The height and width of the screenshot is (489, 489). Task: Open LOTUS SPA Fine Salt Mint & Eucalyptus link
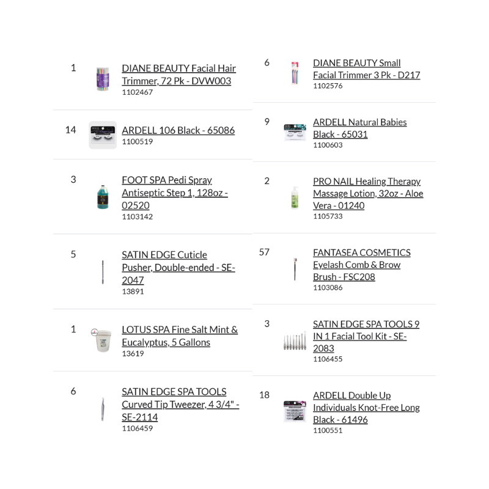[179, 336]
